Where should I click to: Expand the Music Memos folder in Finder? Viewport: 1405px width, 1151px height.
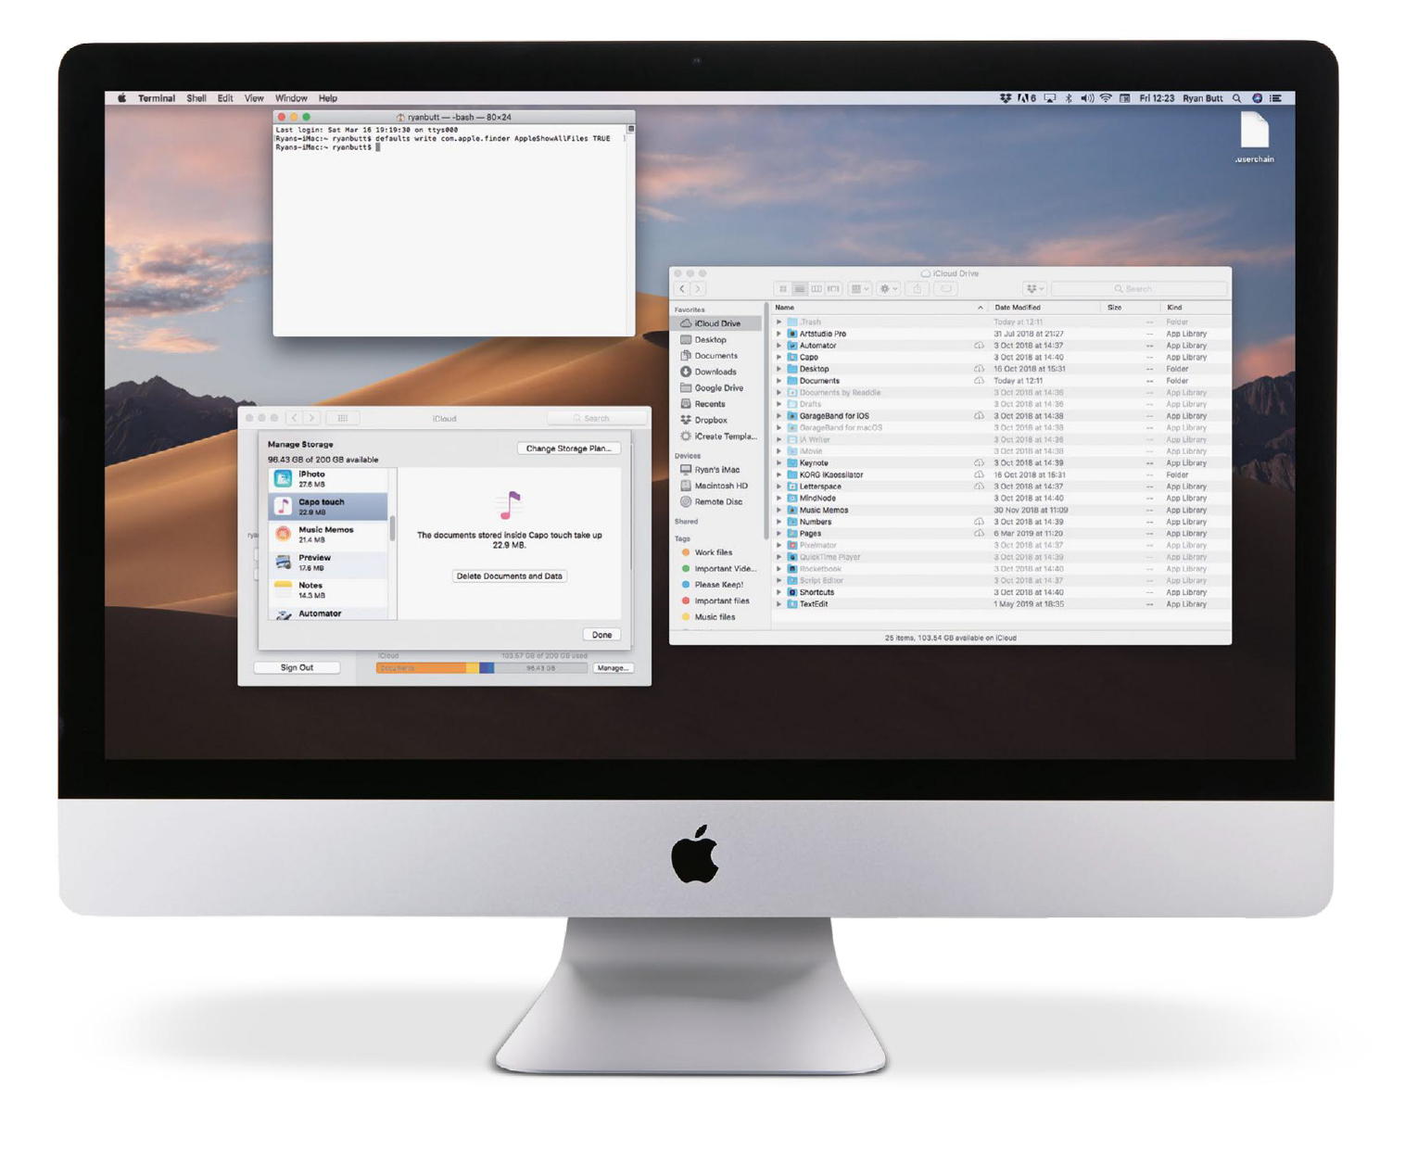coord(779,510)
